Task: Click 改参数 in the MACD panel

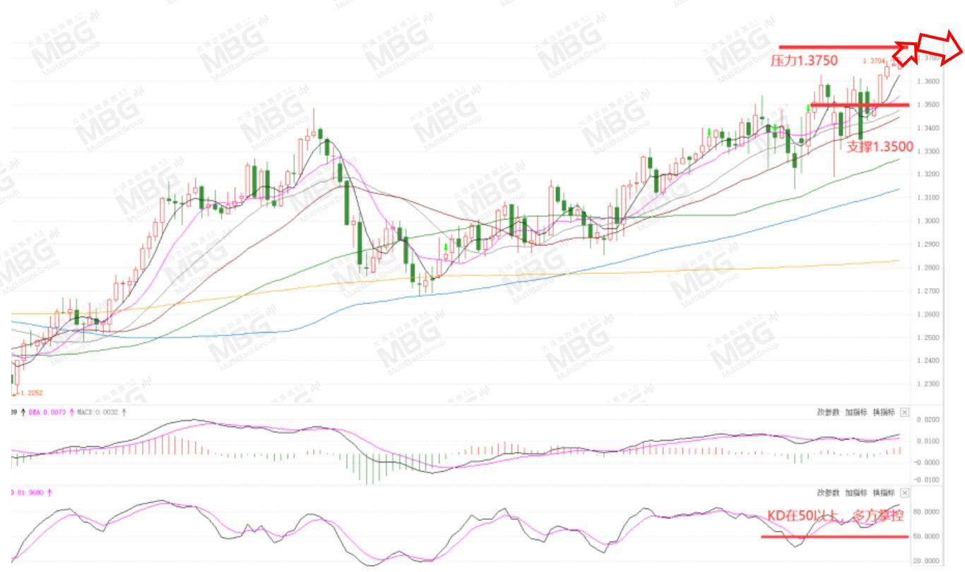Action: click(x=828, y=412)
